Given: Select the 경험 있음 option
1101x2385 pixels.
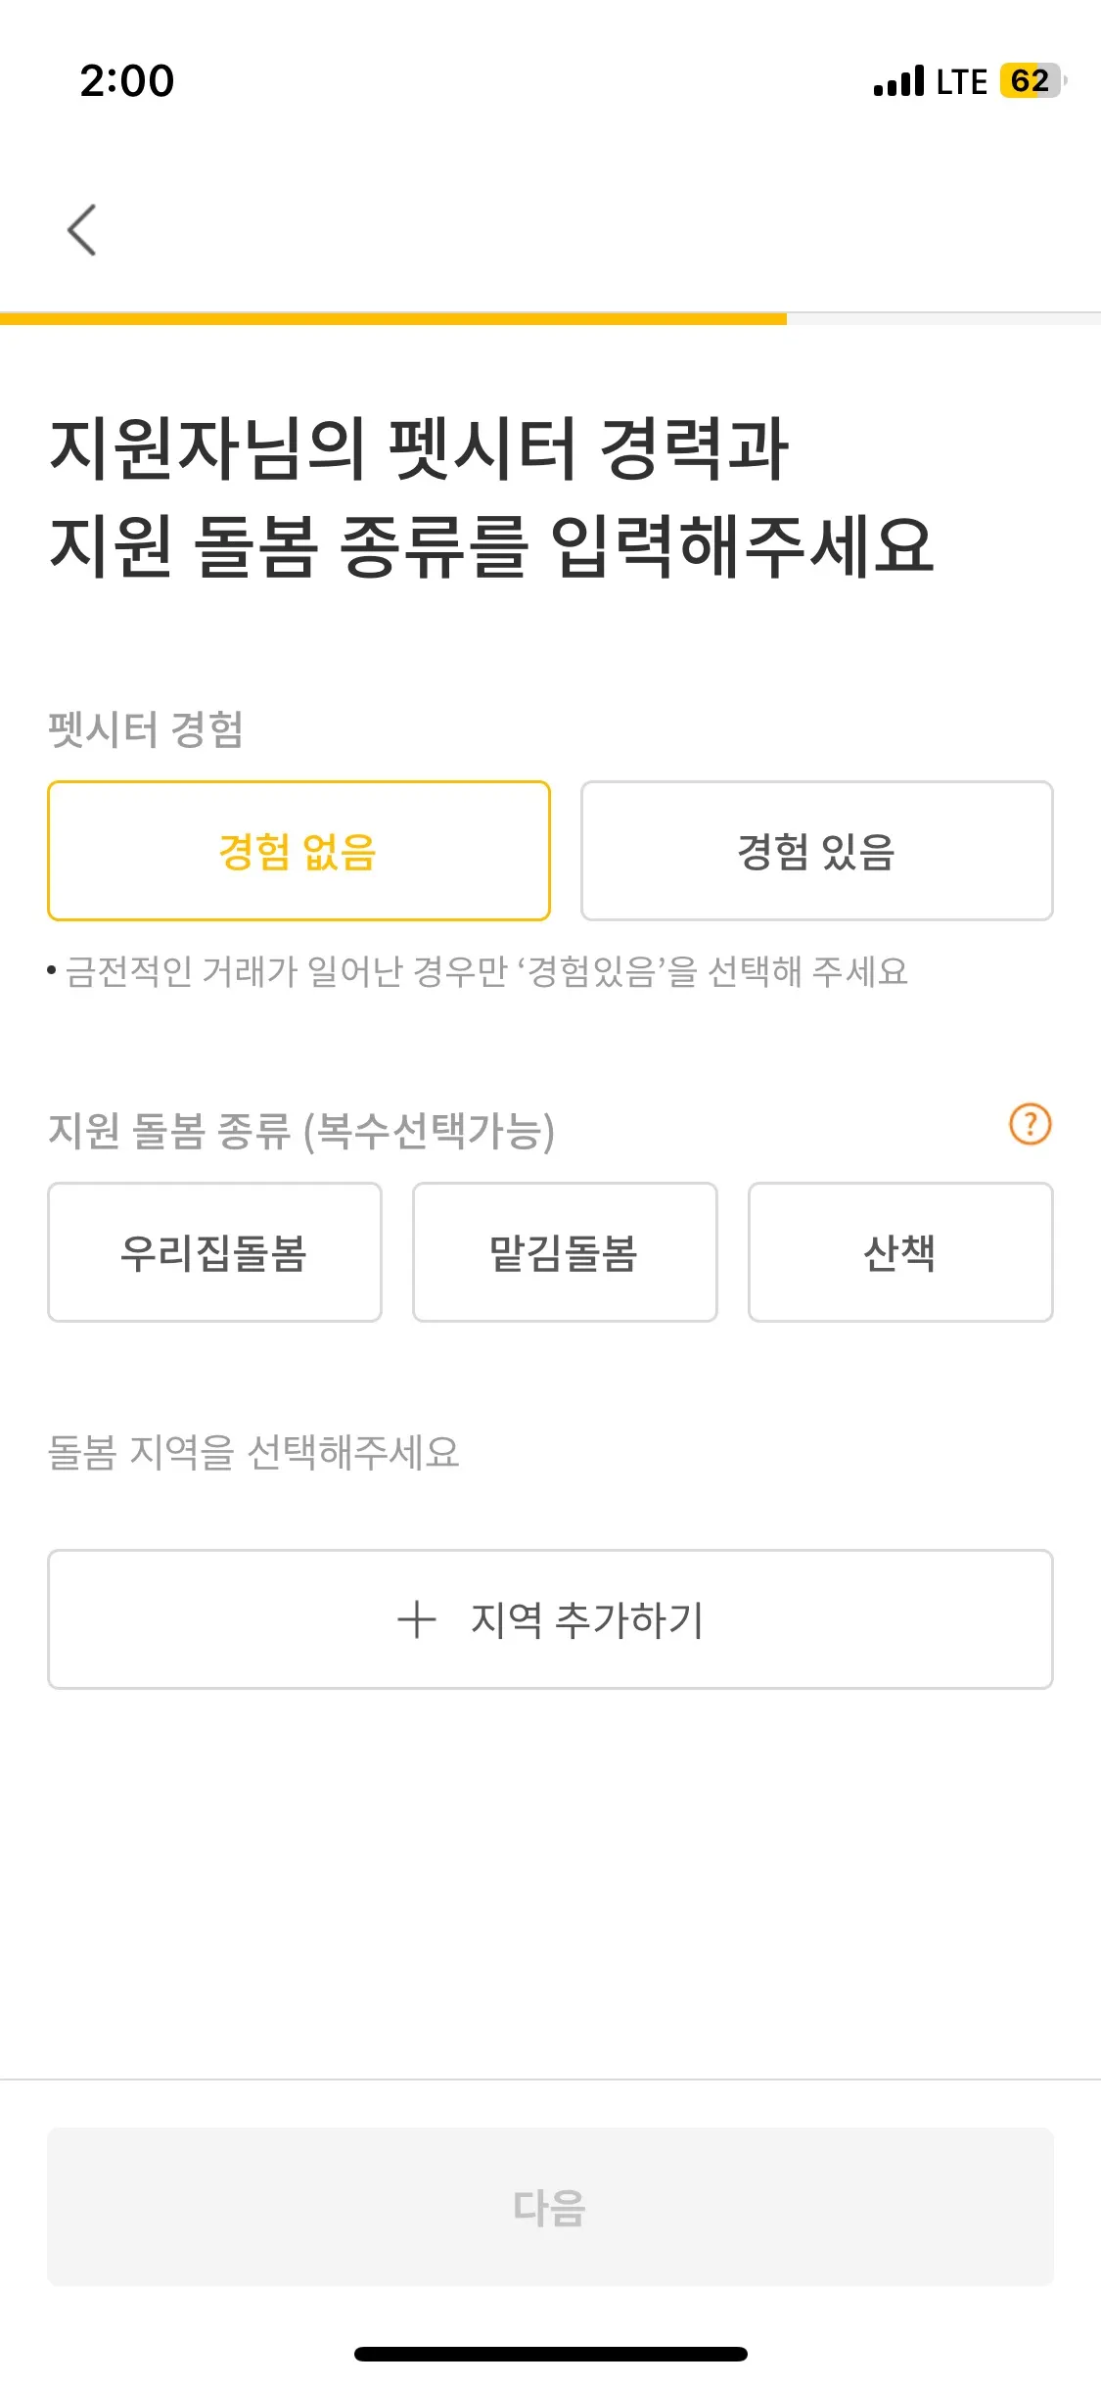Looking at the screenshot, I should click(816, 851).
